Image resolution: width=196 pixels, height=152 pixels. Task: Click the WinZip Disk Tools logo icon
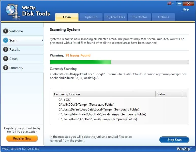(13, 12)
